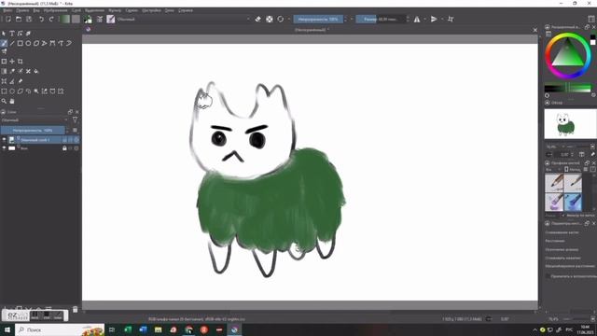Screen dimensions: 597x336
Task: Click the wrap-around mode icon
Action: tap(451, 19)
